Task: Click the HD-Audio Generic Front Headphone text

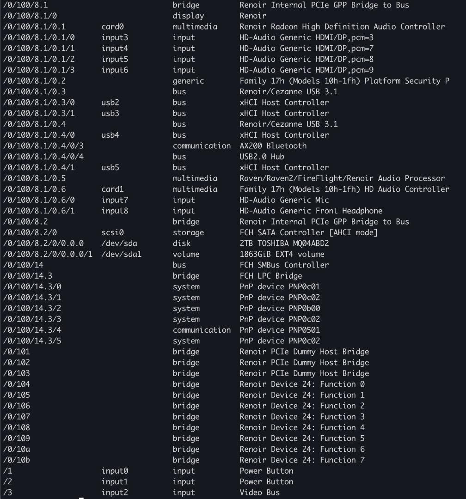Action: 311,211
